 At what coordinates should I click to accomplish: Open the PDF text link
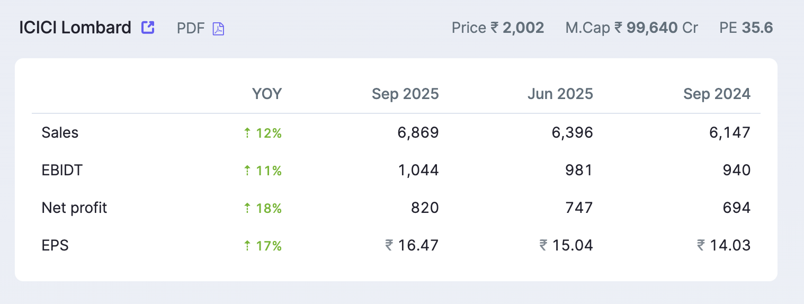tap(191, 28)
